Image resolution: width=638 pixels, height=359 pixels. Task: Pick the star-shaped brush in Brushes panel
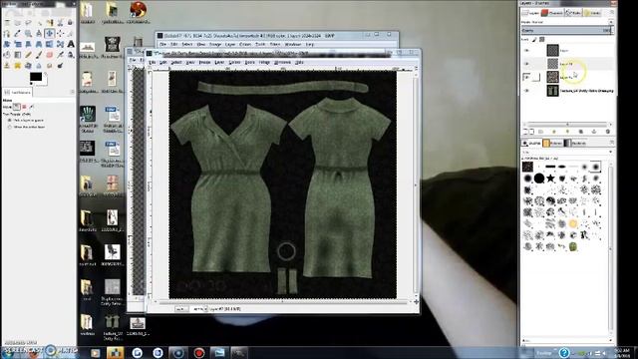pyautogui.click(x=550, y=179)
